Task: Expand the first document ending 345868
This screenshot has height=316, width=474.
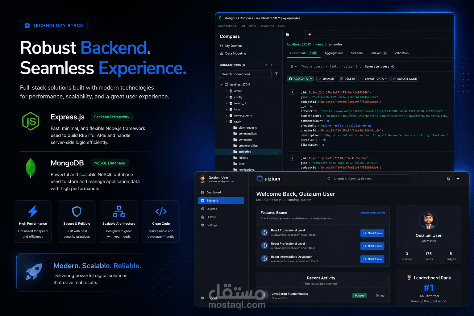Action: (x=293, y=92)
